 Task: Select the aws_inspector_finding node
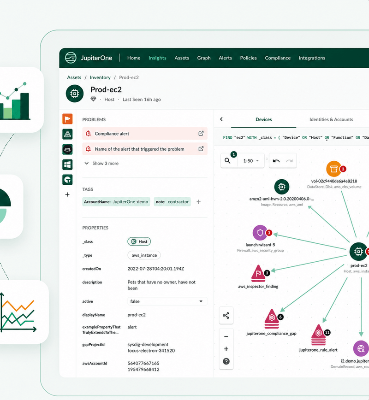coord(258,273)
